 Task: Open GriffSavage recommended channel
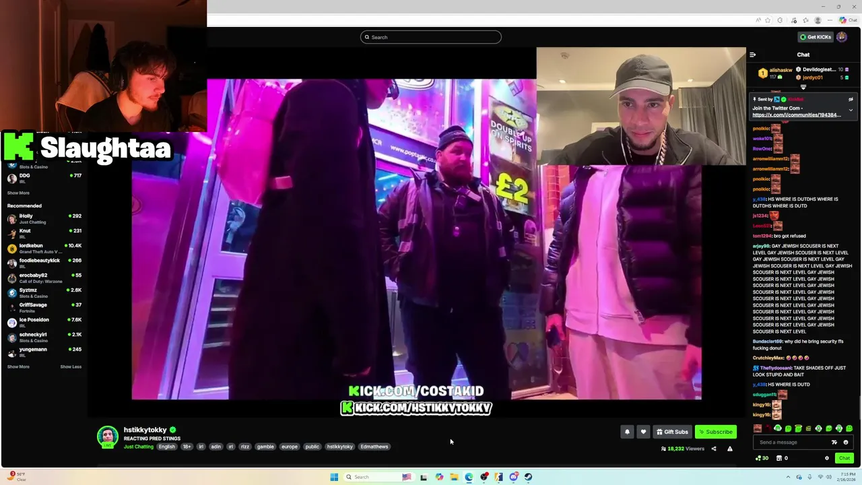44,307
